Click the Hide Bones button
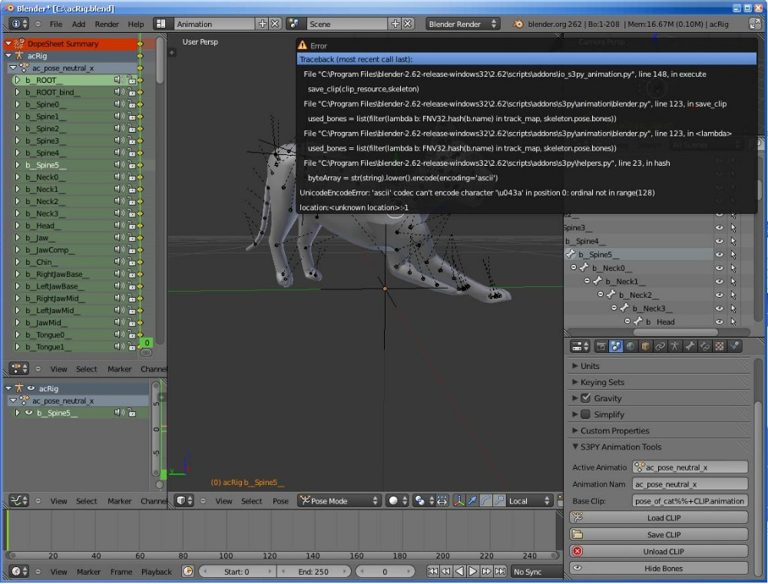Viewport: 768px width, 584px height. click(659, 568)
